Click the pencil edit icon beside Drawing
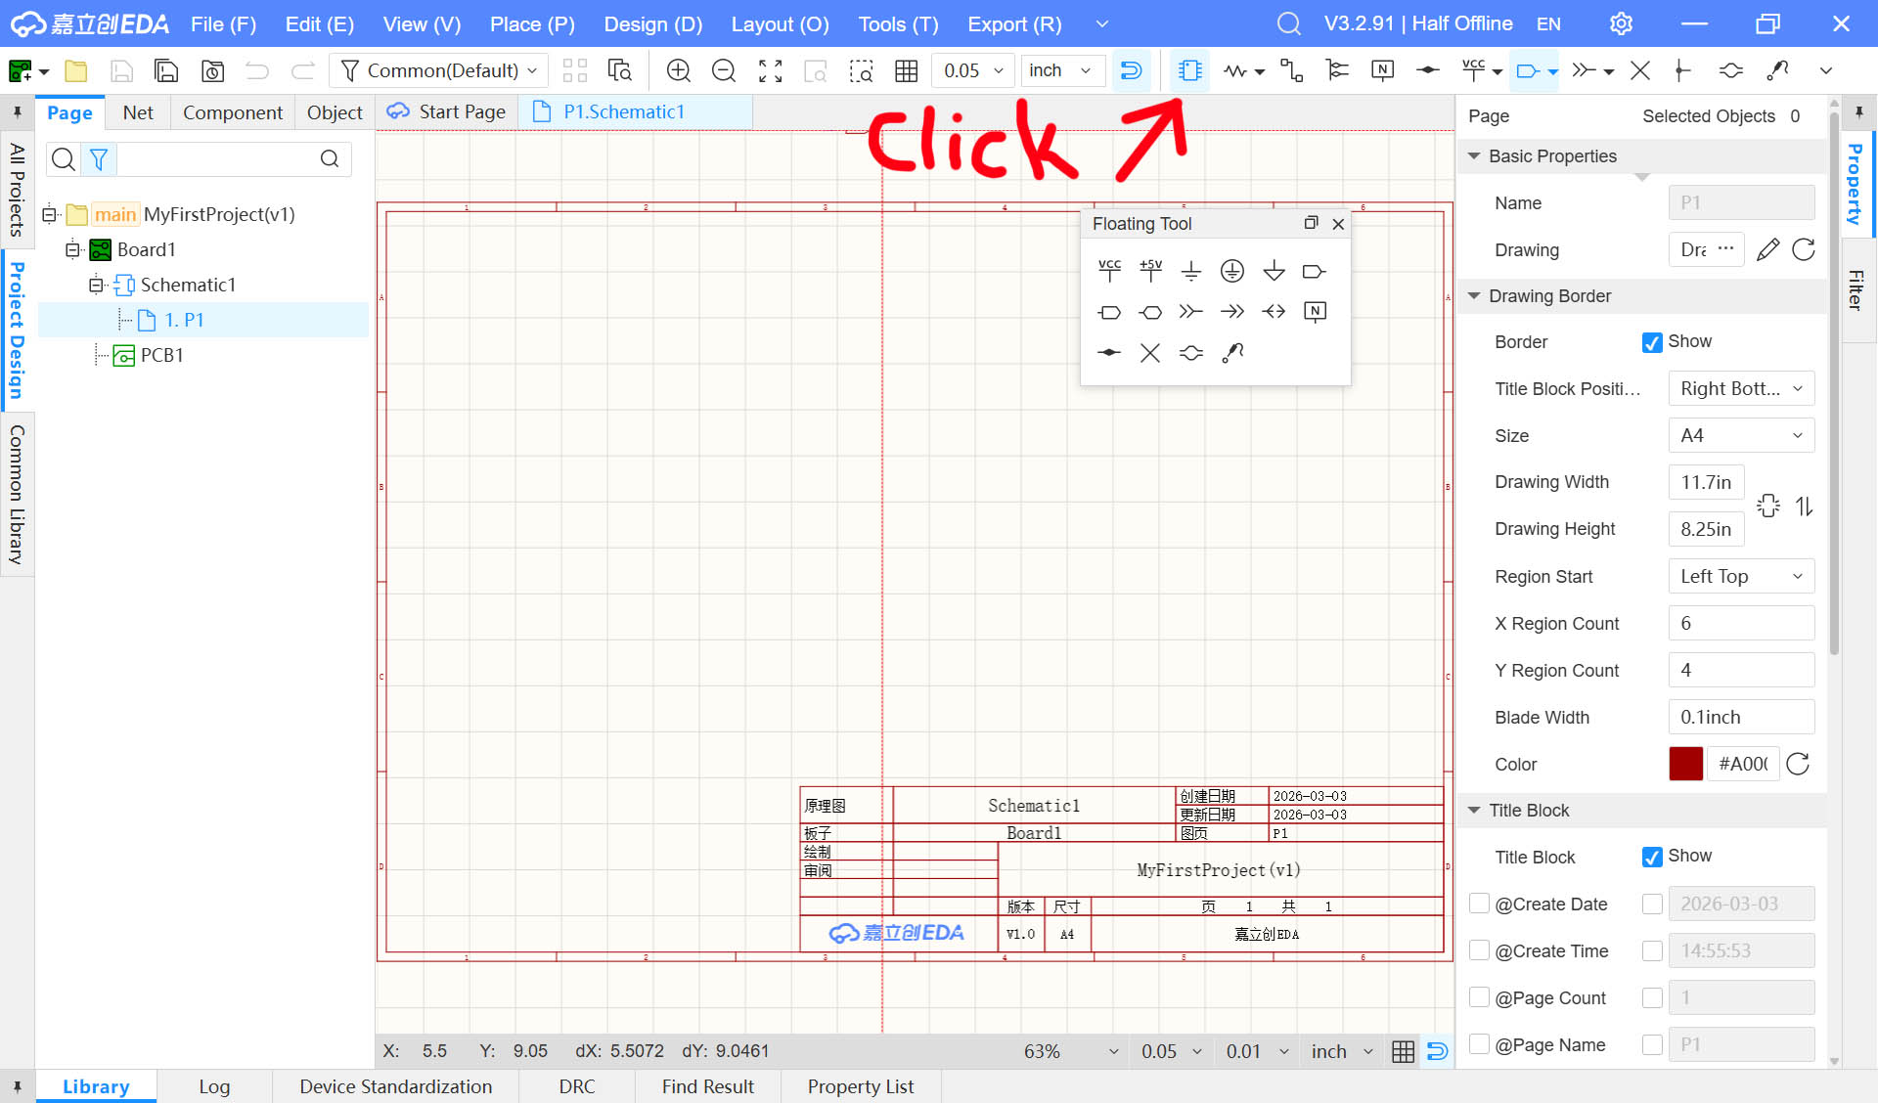 1767,250
